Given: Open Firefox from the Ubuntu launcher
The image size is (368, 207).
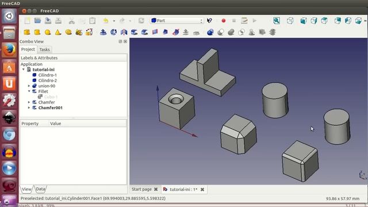Looking at the screenshot, I should [x=9, y=49].
